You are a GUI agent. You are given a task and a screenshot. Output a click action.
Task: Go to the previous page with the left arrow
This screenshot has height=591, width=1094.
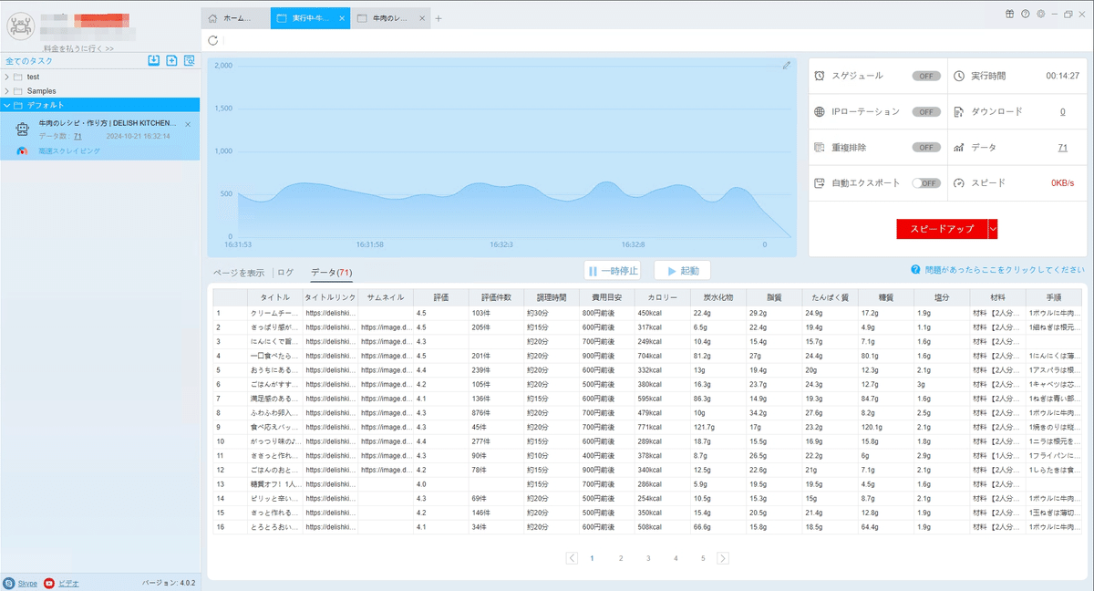coord(572,558)
